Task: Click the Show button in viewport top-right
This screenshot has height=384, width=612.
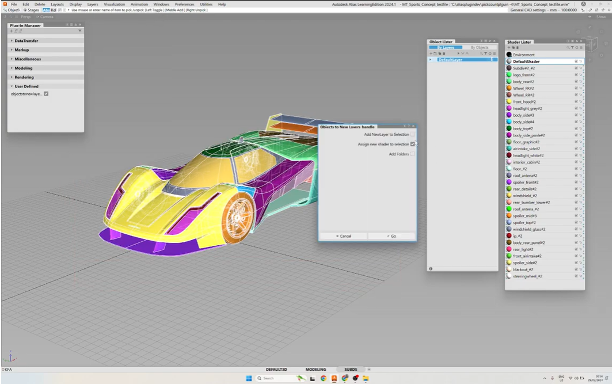Action: pos(600,17)
